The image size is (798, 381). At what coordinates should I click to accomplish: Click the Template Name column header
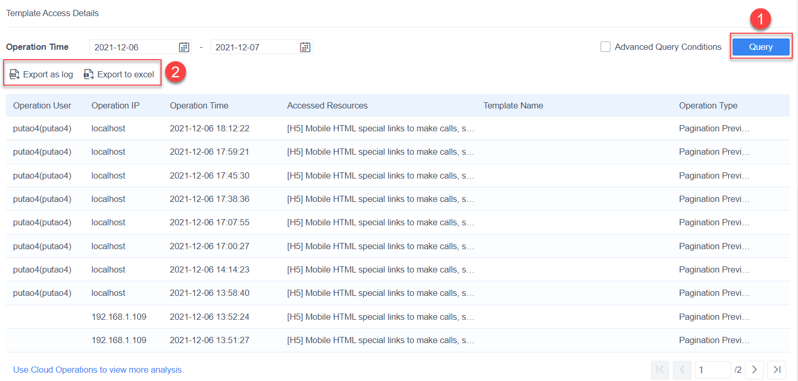tap(513, 105)
